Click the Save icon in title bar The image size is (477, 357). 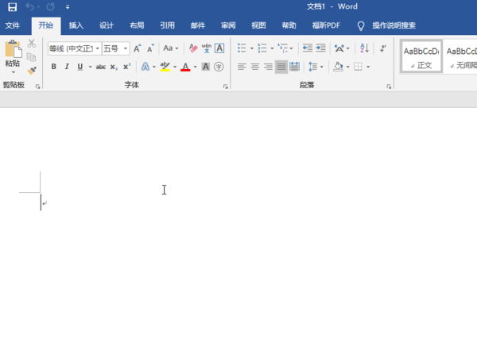(x=13, y=6)
